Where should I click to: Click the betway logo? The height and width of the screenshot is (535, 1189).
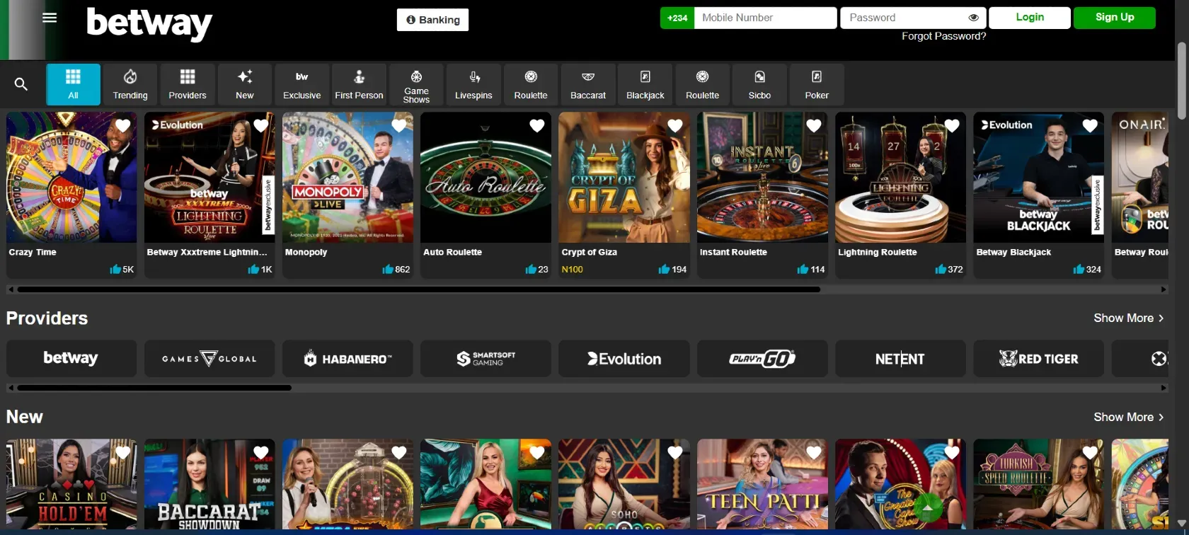click(149, 23)
